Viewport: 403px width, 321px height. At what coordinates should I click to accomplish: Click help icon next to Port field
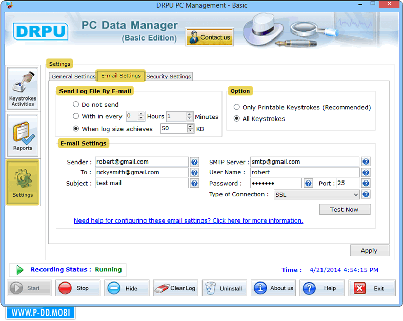pyautogui.click(x=366, y=183)
